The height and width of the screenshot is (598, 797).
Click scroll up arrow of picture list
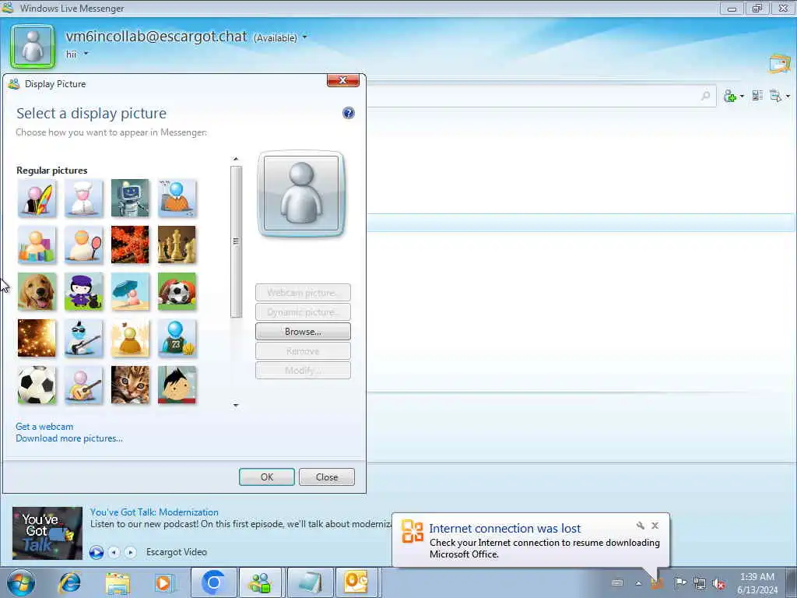[x=236, y=159]
